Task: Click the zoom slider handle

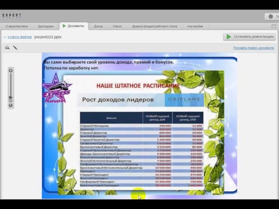Action: (10, 98)
